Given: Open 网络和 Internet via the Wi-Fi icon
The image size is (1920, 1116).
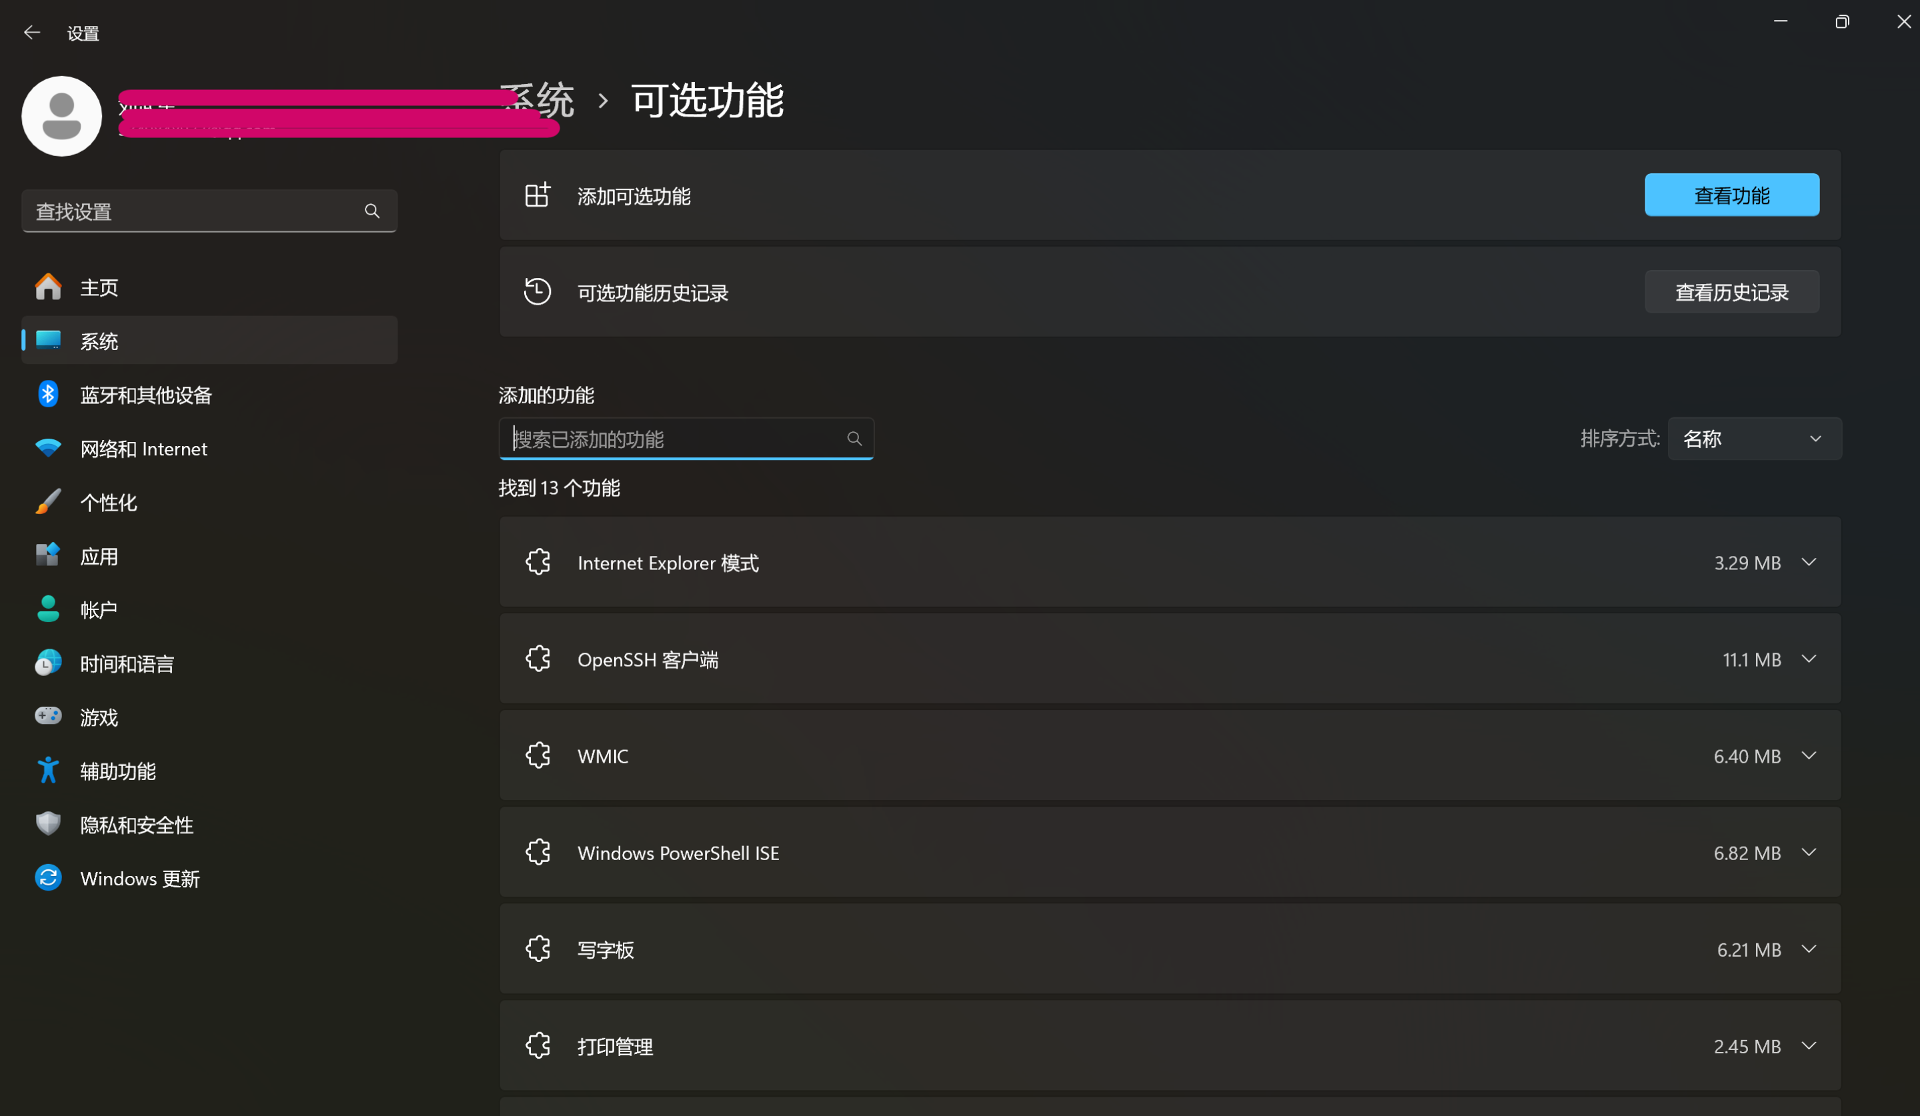Looking at the screenshot, I should 47,448.
